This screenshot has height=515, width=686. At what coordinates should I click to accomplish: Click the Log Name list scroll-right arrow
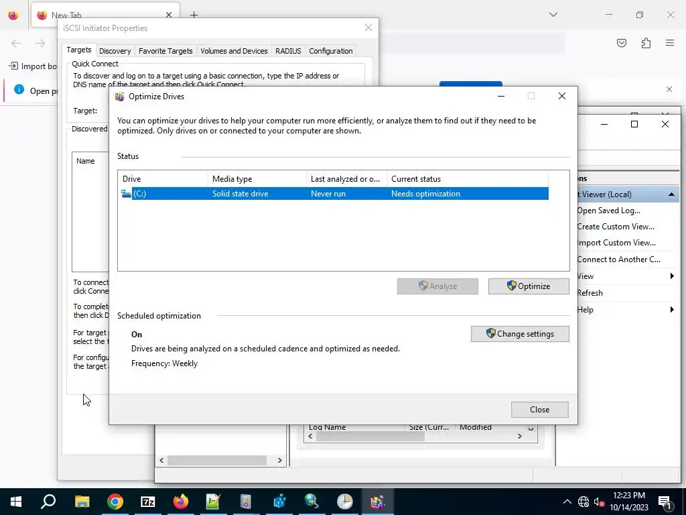pos(520,436)
